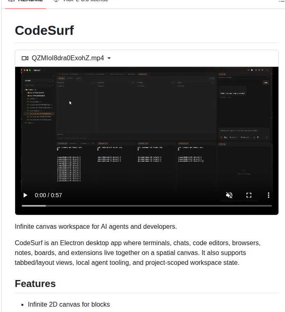The height and width of the screenshot is (312, 285).
Task: Click the QZMIoI8dra0ExohZ.mp4 filename text
Action: pyautogui.click(x=68, y=58)
